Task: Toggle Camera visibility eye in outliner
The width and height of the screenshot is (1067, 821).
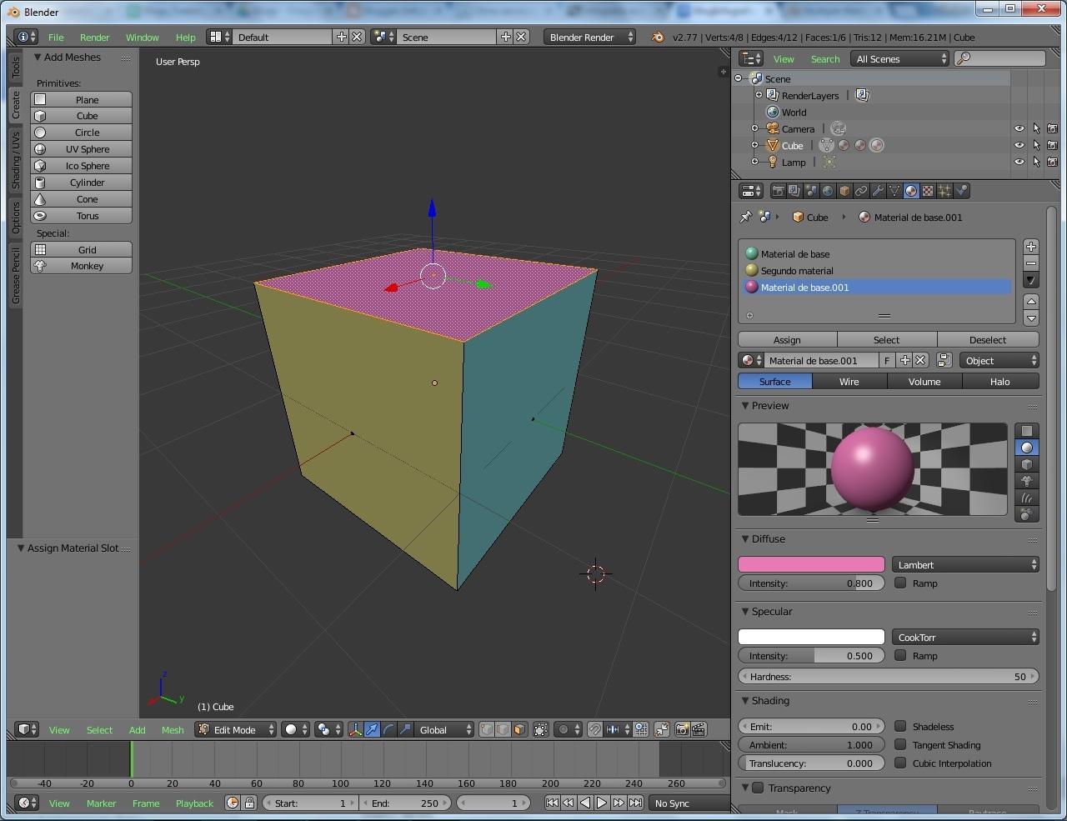Action: point(1019,128)
